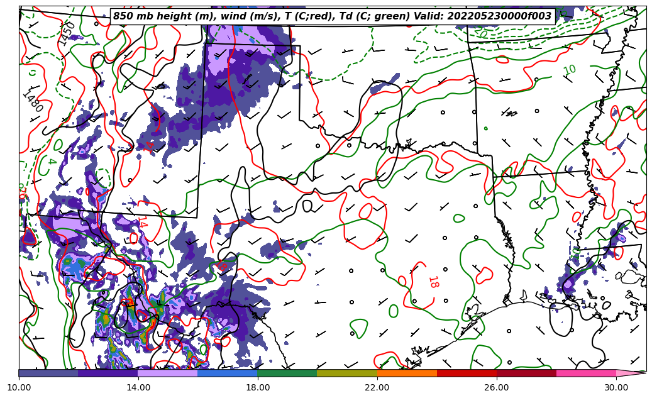Click the plot title text at top
Image resolution: width=652 pixels, height=398 pixels.
(332, 16)
